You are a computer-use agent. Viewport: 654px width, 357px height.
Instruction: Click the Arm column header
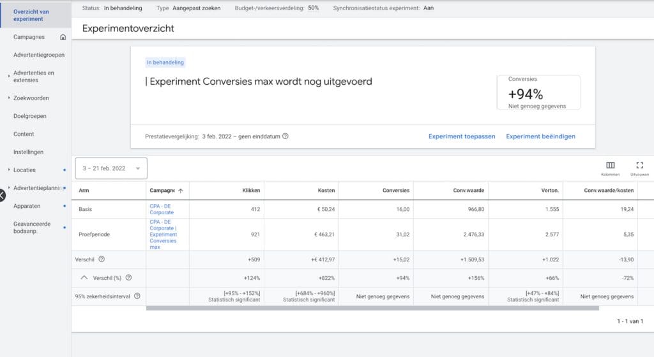pyautogui.click(x=84, y=191)
